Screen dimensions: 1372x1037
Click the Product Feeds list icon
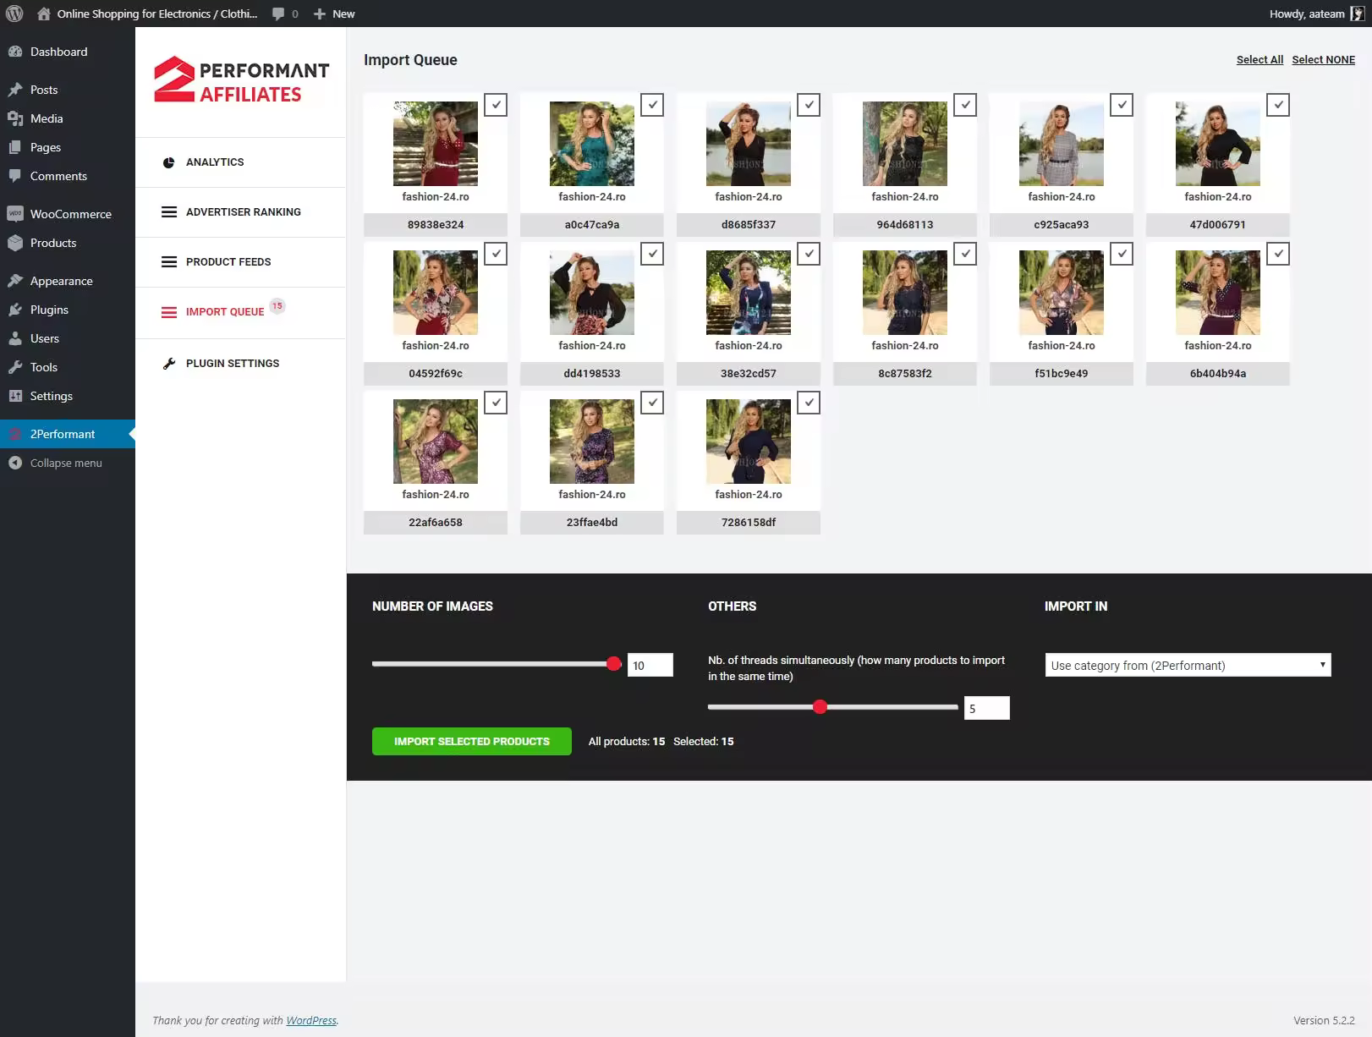169,262
